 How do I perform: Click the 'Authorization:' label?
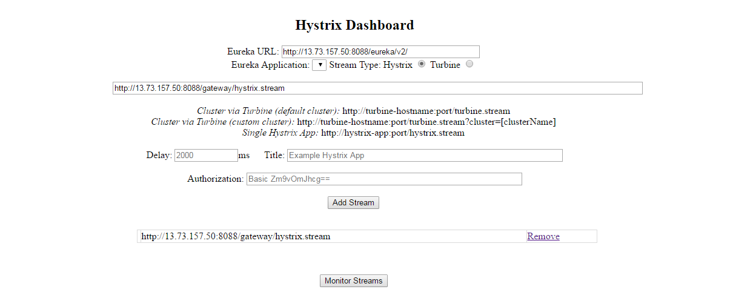[x=216, y=179]
